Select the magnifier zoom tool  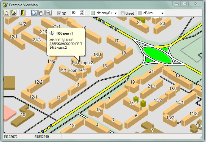point(48,13)
